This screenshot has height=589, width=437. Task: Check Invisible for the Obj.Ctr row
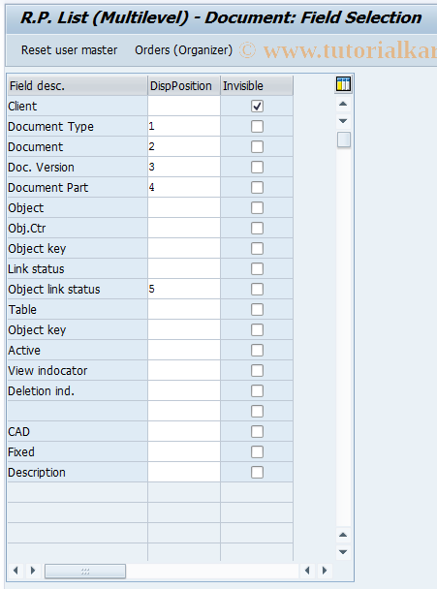click(257, 228)
